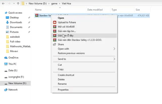This screenshot has height=104, width=162.
Task: Sort files by Date modified column
Action: click(x=95, y=10)
